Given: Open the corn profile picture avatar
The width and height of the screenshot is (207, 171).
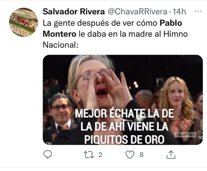Looking at the screenshot, I should coord(24,22).
